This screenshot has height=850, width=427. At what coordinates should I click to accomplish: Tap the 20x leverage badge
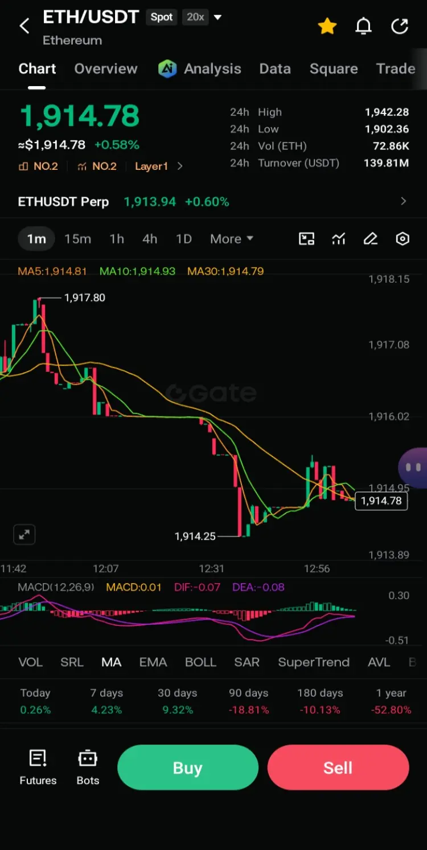coord(195,17)
